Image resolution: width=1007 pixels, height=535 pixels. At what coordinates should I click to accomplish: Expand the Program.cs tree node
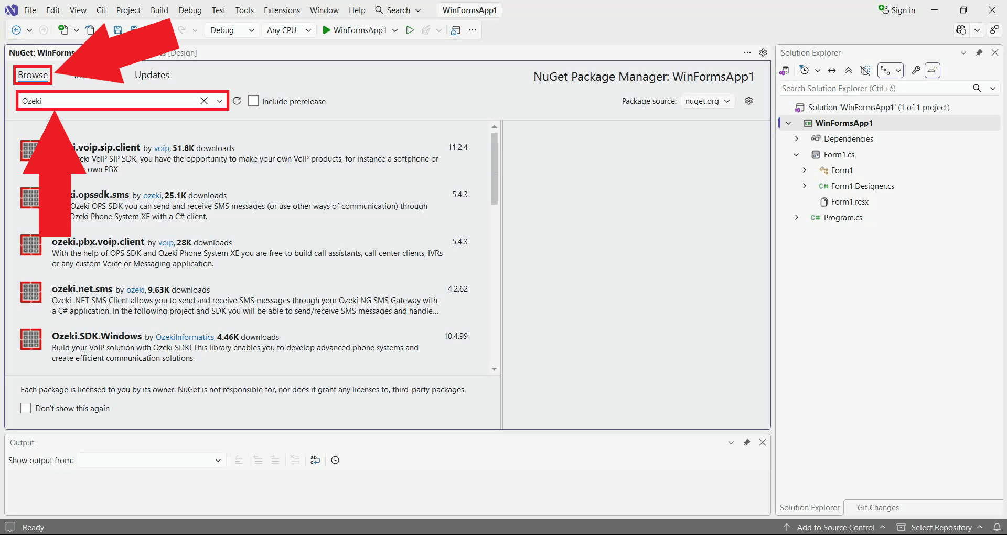(x=797, y=217)
